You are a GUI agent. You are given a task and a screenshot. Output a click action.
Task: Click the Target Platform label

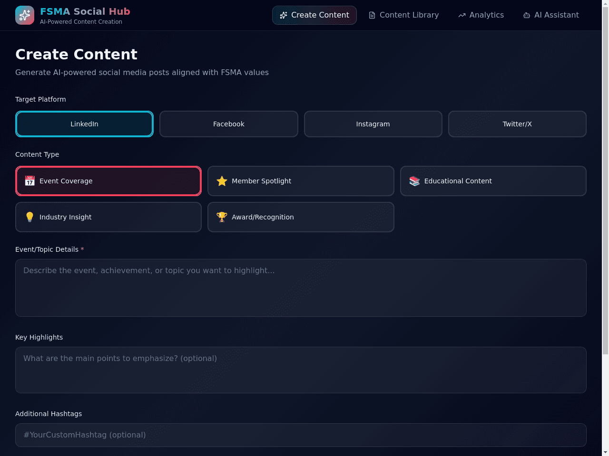pyautogui.click(x=40, y=99)
